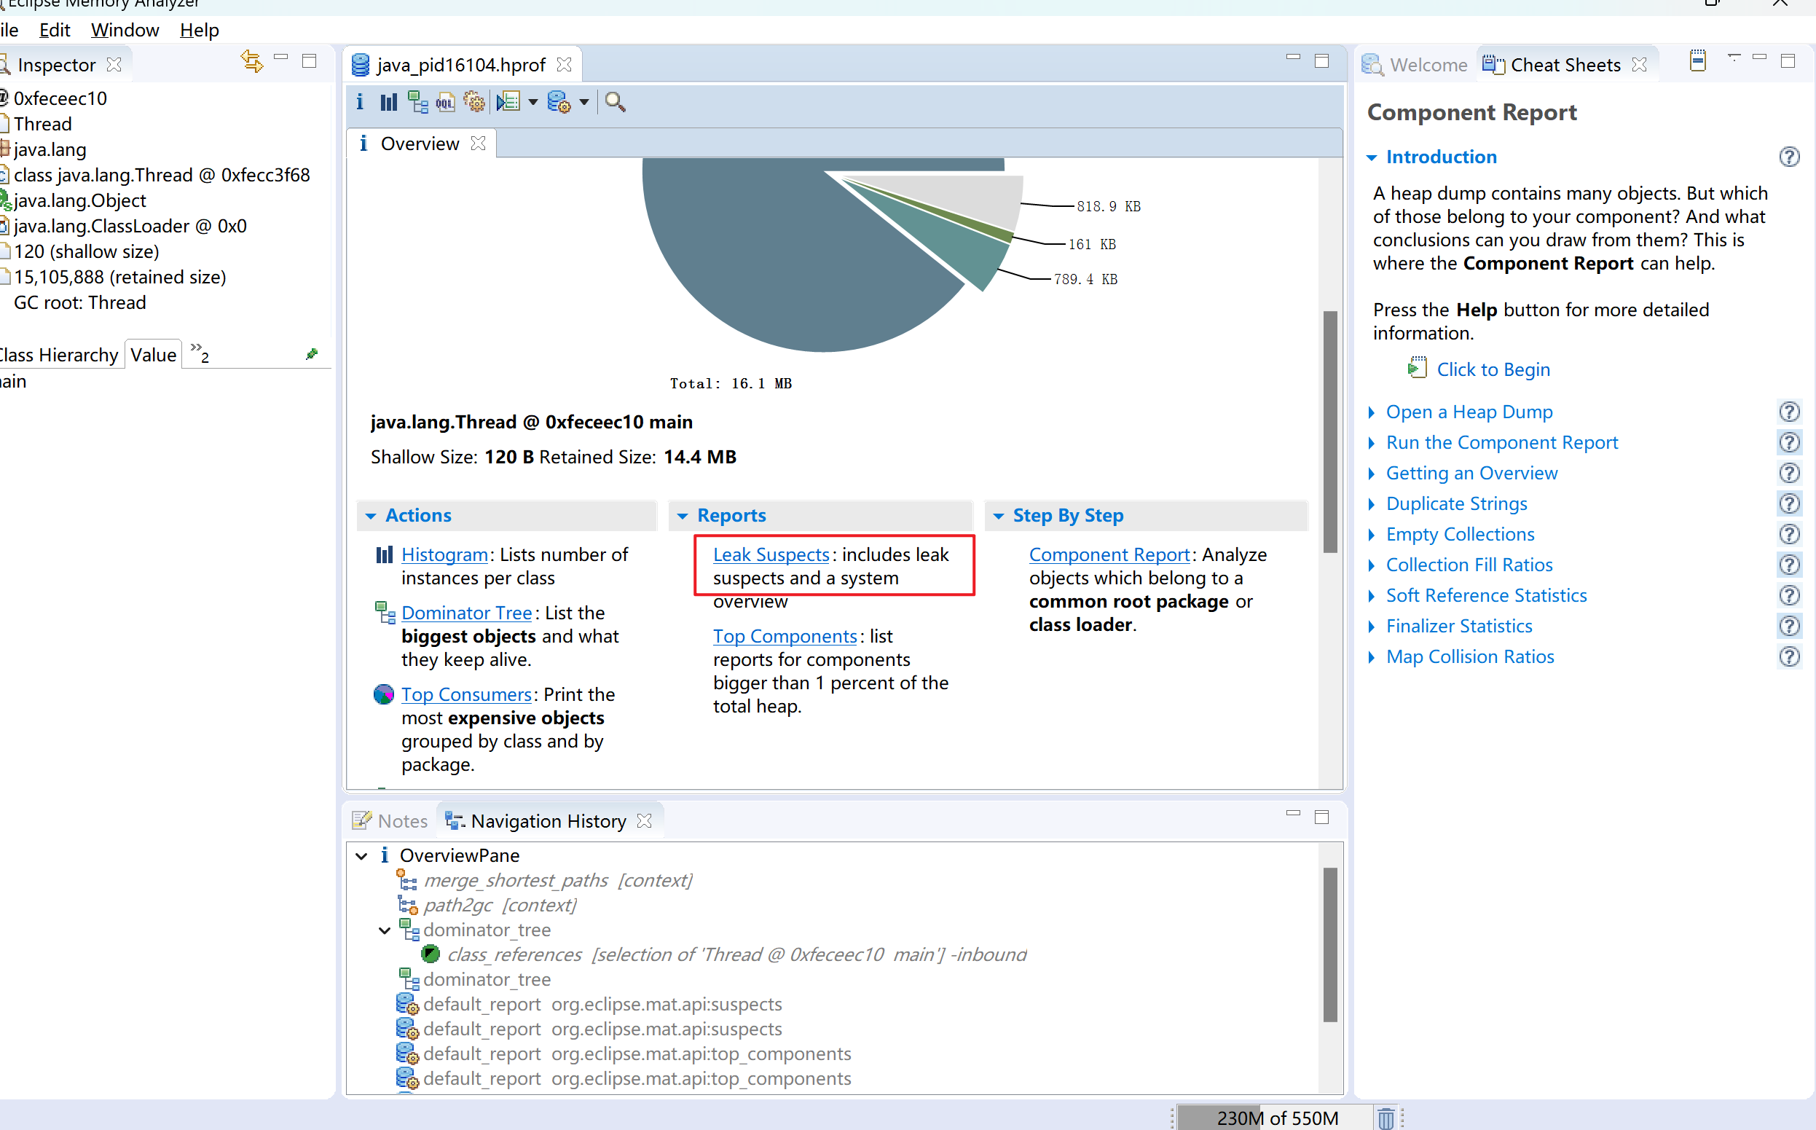Click the Top Consumers link
This screenshot has height=1130, width=1816.
point(466,694)
